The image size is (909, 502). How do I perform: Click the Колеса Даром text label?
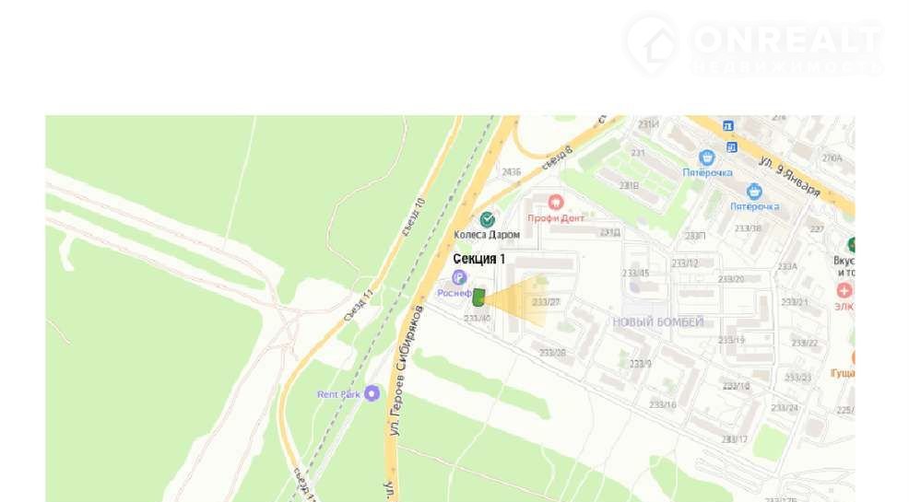487,235
